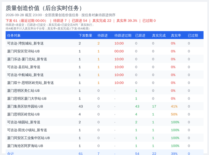Click the 100% rate in 可吉达-阳光小镇站_新专送 row
Viewport: 209px width, 155px height.
[175, 130]
